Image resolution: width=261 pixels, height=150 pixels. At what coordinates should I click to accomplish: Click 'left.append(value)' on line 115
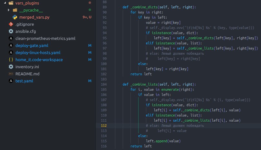[x=163, y=141]
